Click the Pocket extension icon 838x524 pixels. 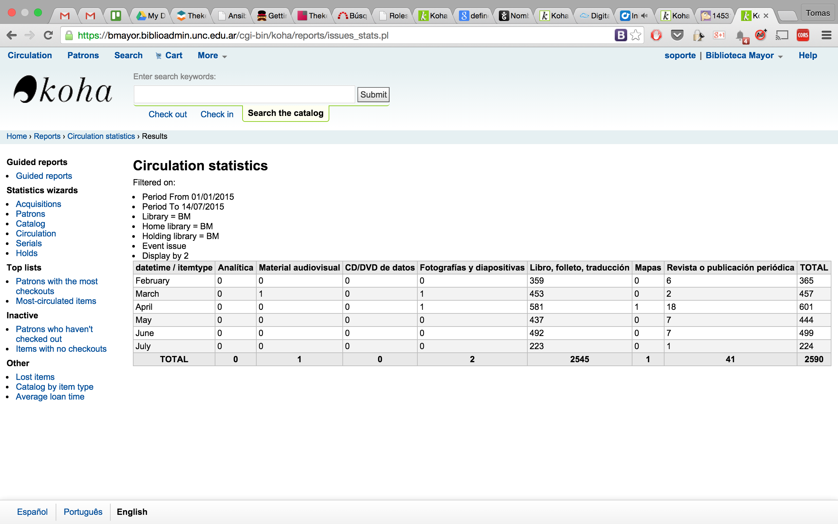pyautogui.click(x=677, y=35)
